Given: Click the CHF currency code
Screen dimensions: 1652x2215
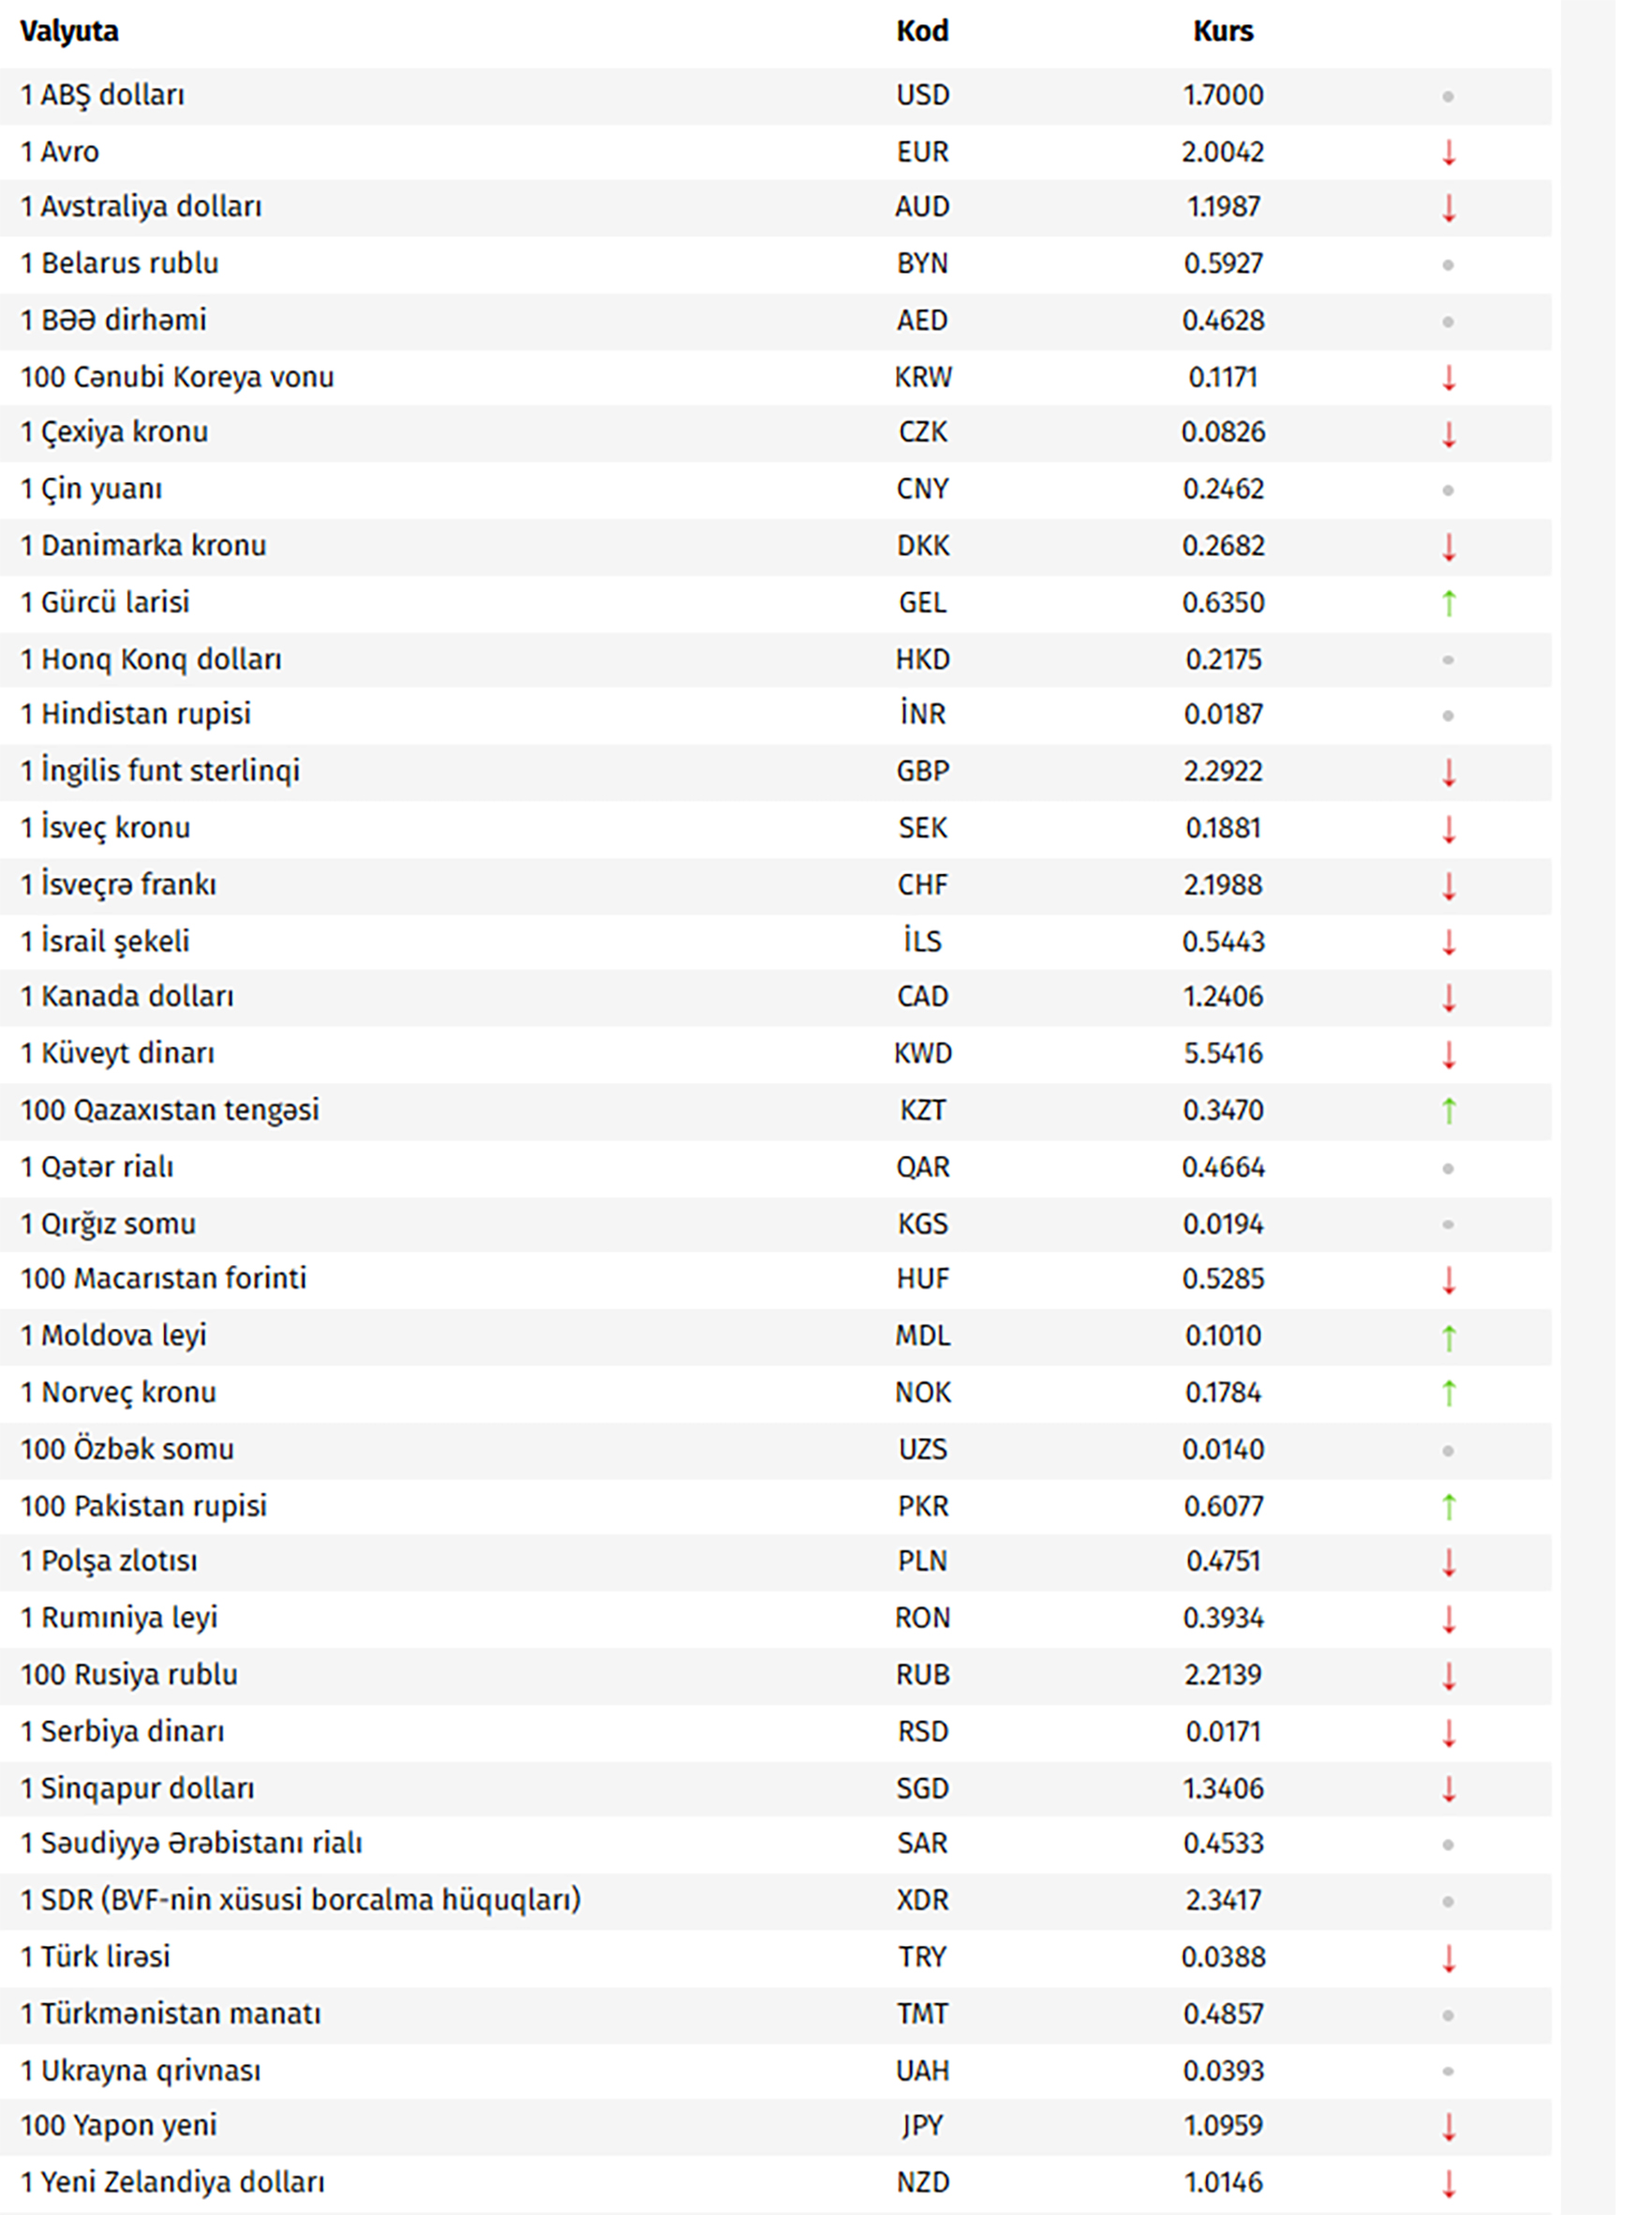Looking at the screenshot, I should coord(922,885).
